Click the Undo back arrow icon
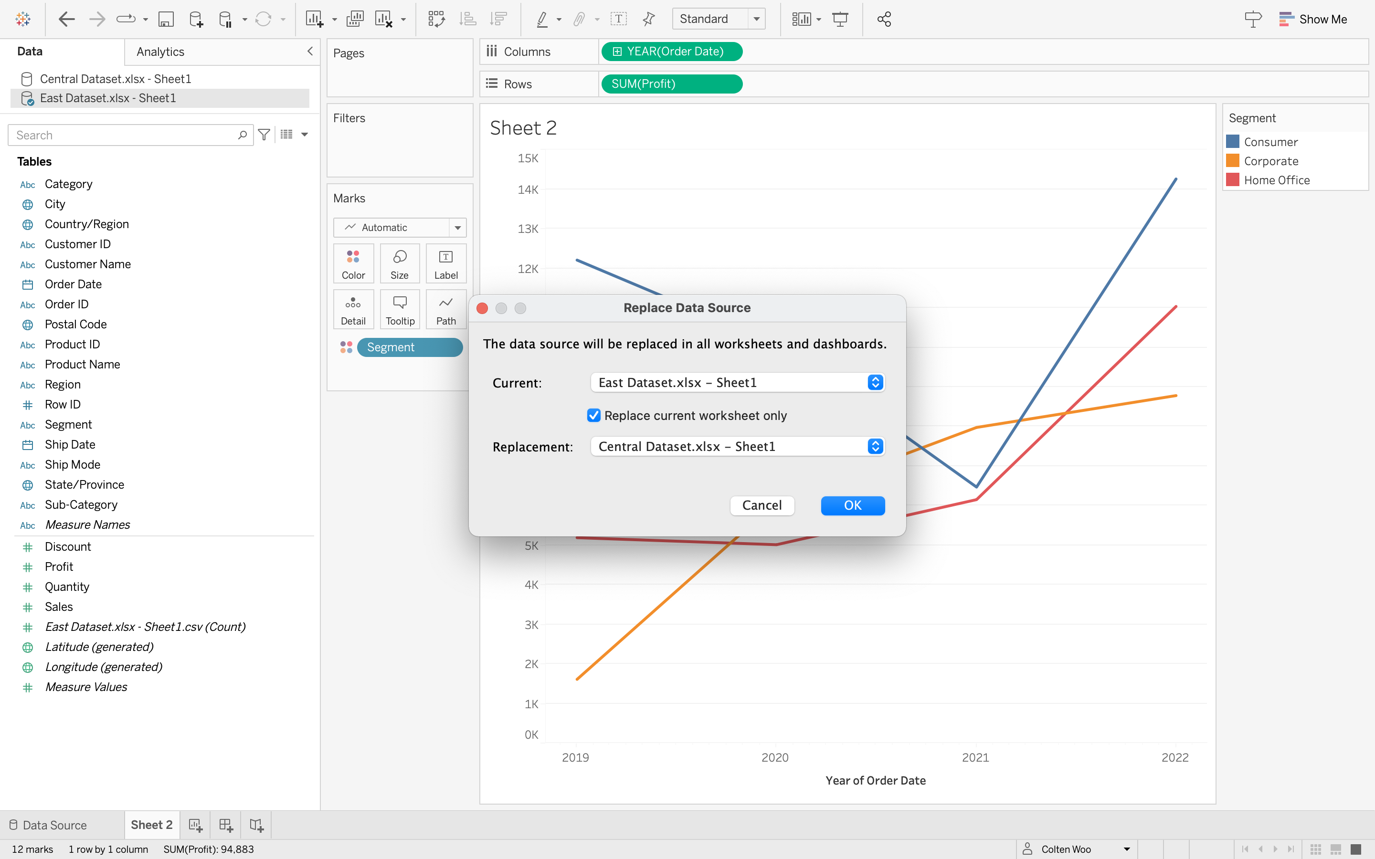 pyautogui.click(x=66, y=19)
